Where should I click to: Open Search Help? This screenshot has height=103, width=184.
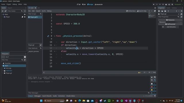142,11
